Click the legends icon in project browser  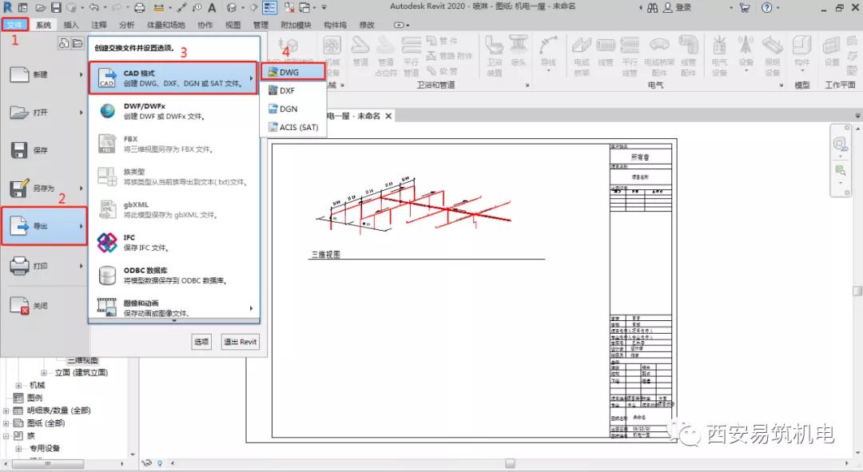18,398
